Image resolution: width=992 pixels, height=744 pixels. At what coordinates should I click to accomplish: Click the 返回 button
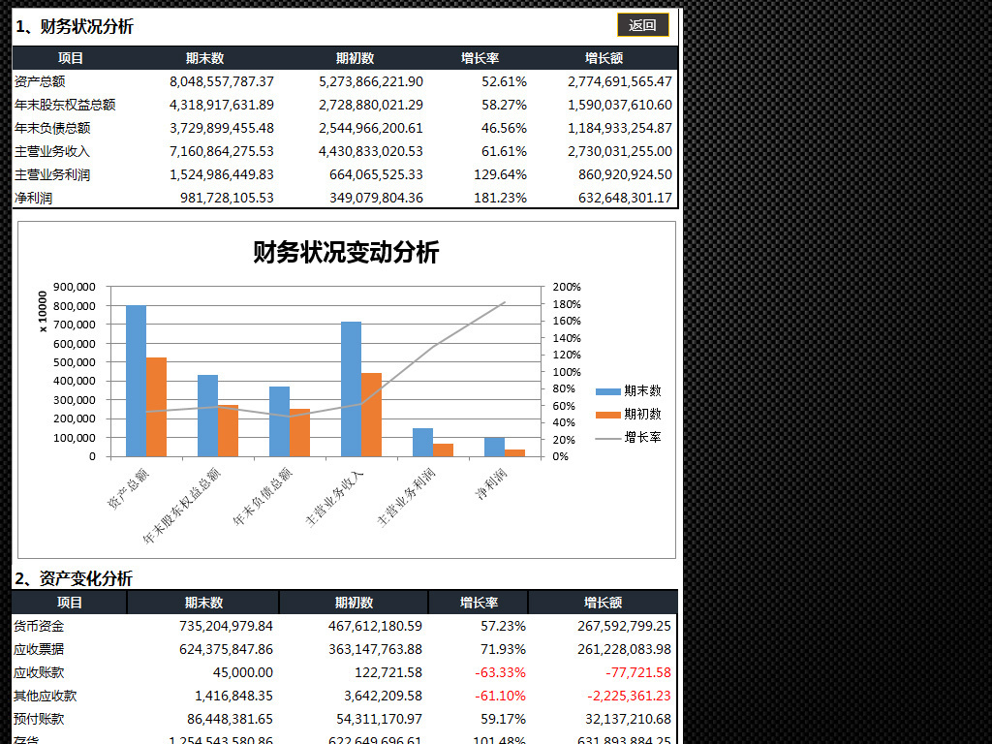[642, 25]
